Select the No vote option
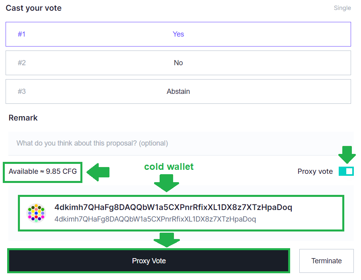The width and height of the screenshot is (361, 280). click(178, 63)
